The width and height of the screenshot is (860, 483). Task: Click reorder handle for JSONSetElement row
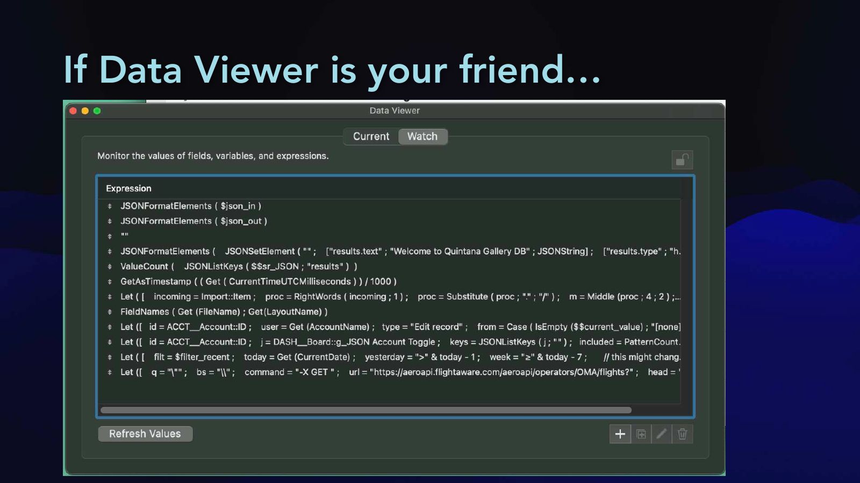click(110, 252)
